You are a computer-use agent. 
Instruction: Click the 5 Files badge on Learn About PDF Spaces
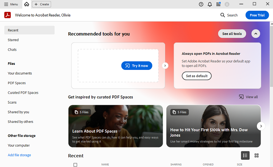(x=82, y=112)
